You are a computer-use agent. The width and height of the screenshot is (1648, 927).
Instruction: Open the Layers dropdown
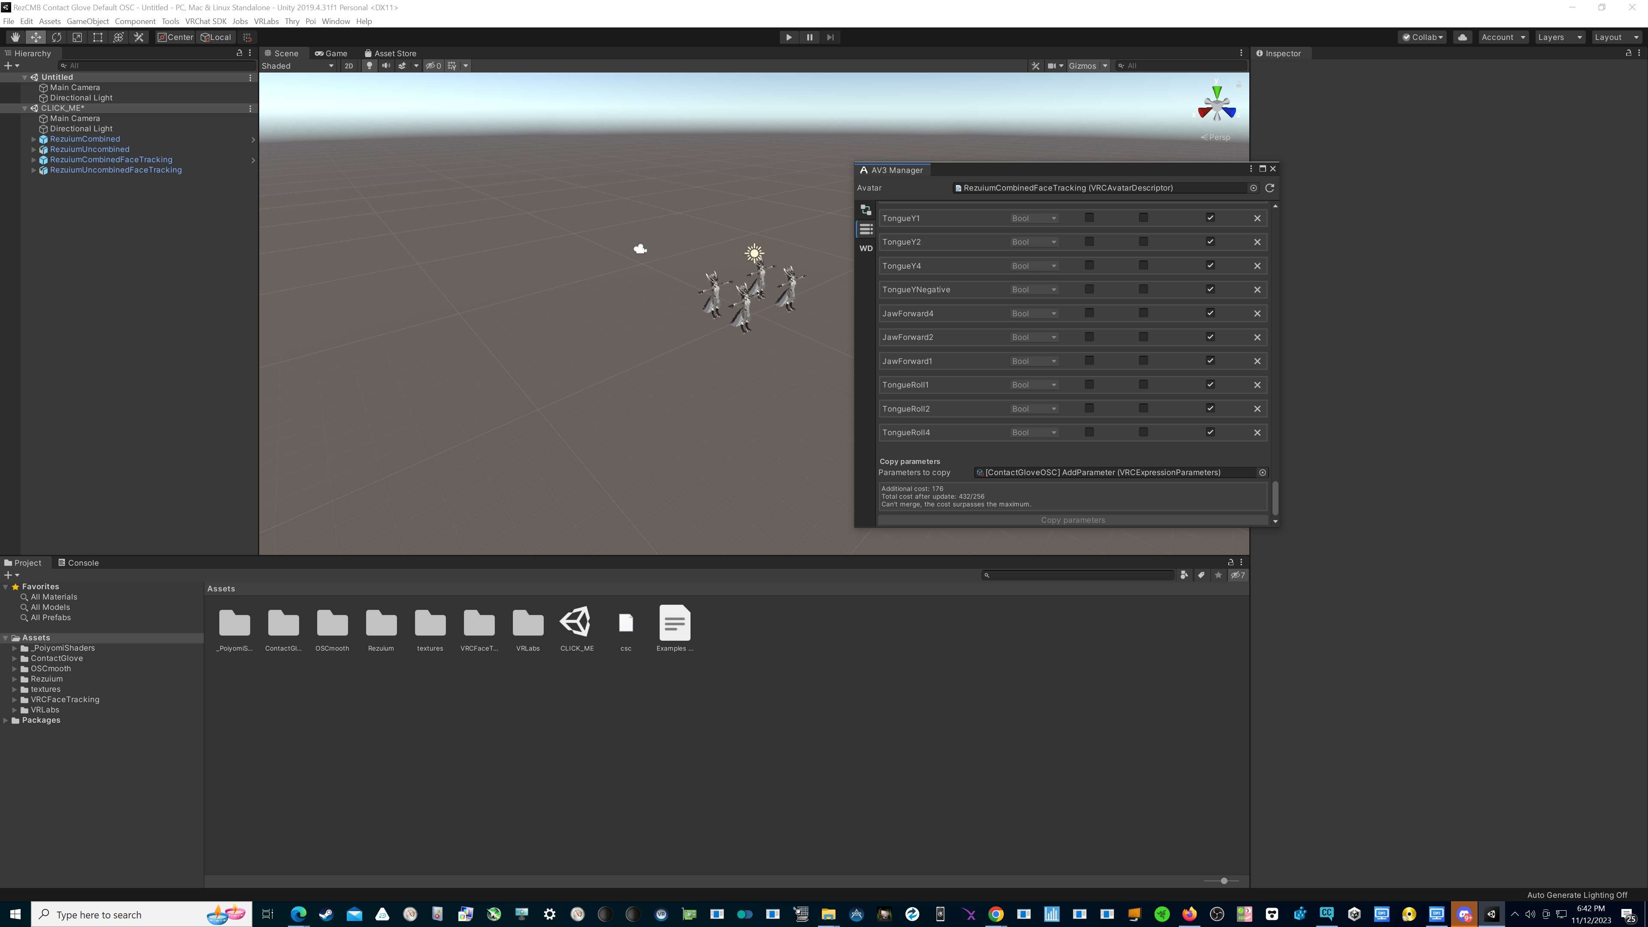point(1560,37)
